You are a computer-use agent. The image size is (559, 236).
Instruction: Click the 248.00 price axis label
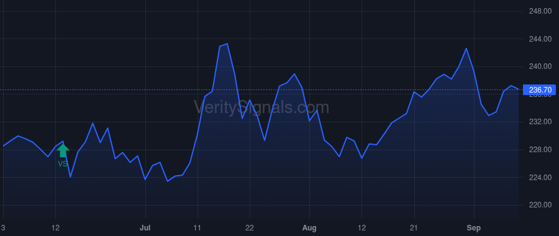(540, 11)
